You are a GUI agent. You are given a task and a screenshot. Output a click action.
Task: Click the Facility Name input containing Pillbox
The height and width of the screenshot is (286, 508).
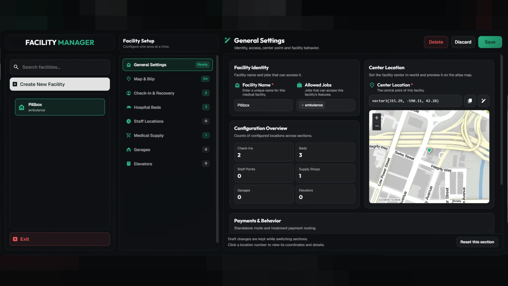[x=263, y=105]
